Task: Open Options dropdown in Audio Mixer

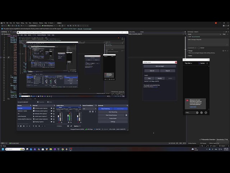Action: pos(77,126)
